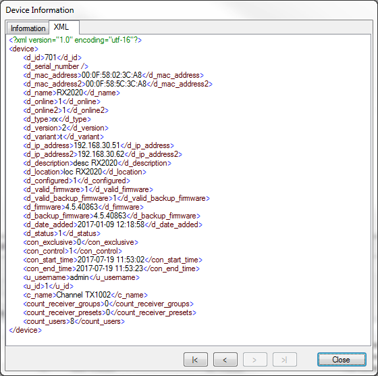Click the disabled next record arrow

(255, 360)
